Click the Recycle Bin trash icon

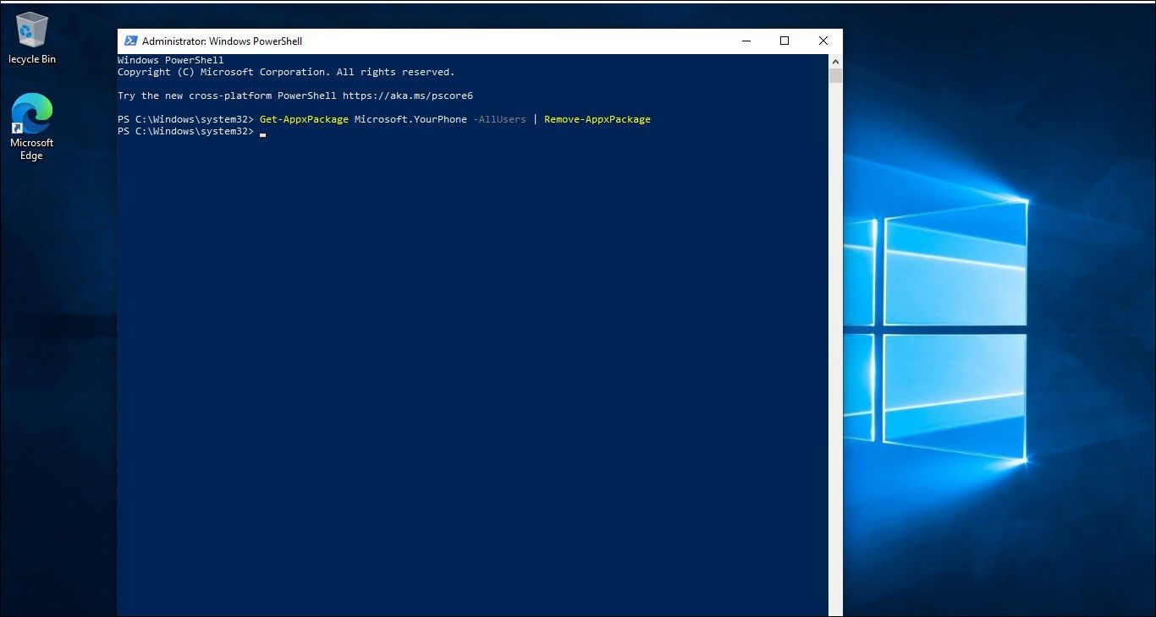point(31,30)
